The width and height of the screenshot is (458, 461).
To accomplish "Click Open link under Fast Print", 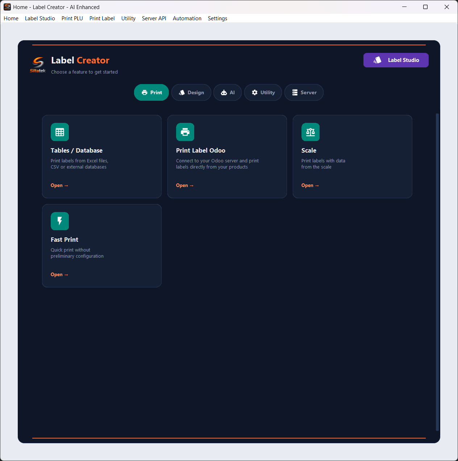I will [x=59, y=275].
